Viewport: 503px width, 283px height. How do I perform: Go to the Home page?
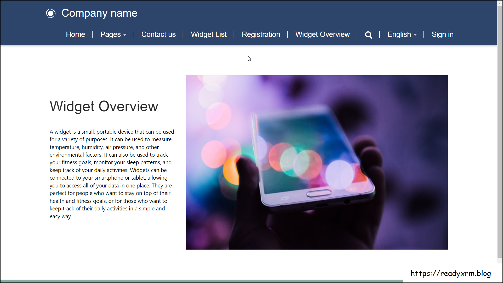point(75,34)
